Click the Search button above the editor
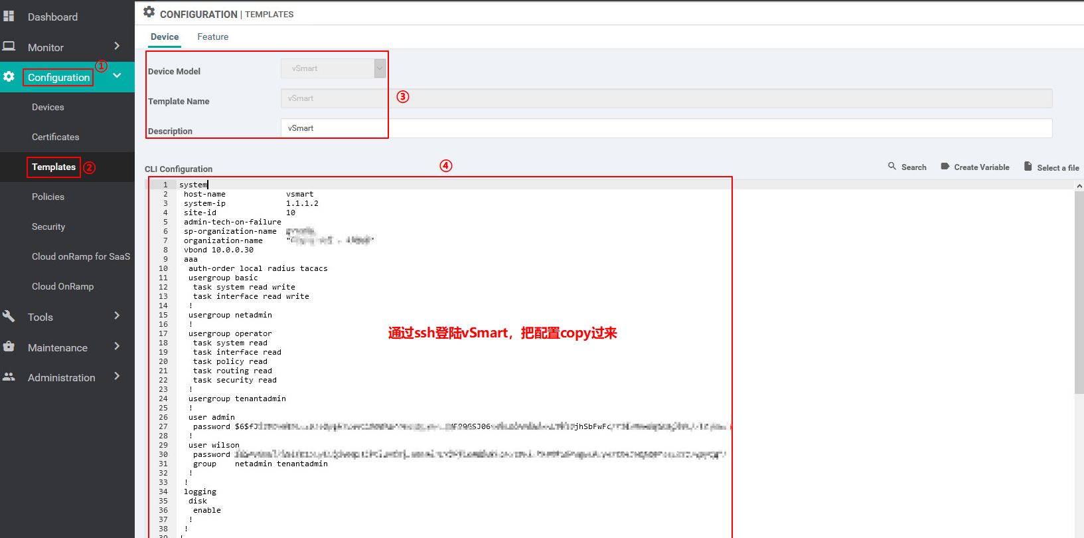This screenshot has height=538, width=1084. click(907, 167)
